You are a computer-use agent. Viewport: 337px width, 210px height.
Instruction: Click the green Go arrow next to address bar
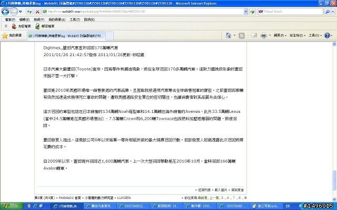pos(252,12)
